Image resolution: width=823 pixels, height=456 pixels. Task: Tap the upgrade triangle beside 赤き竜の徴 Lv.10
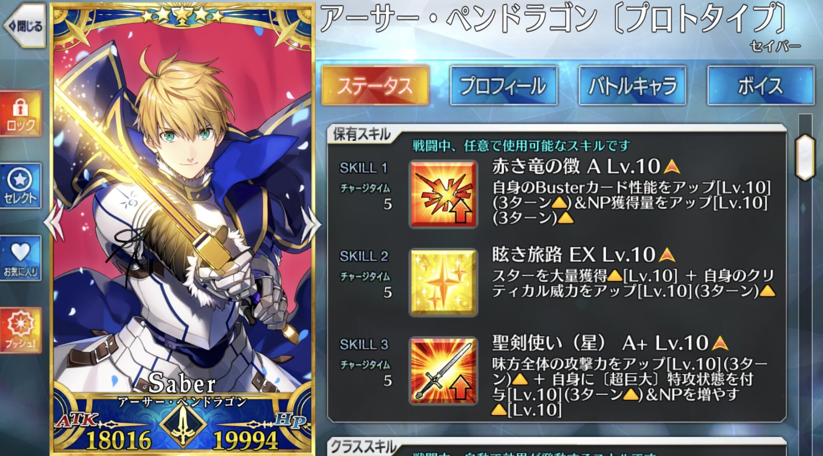pyautogui.click(x=672, y=167)
